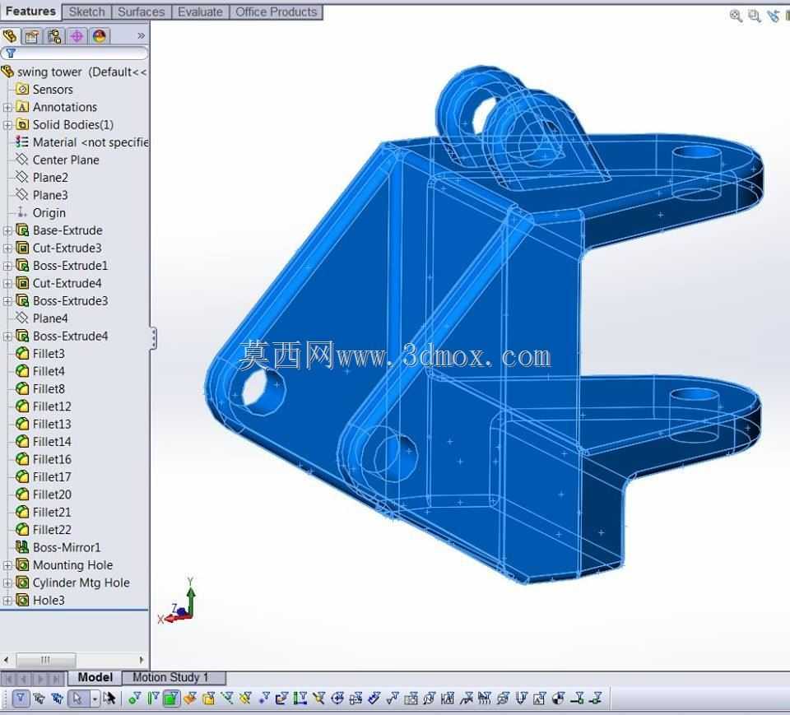Expand the Hole3 feature

[7, 601]
